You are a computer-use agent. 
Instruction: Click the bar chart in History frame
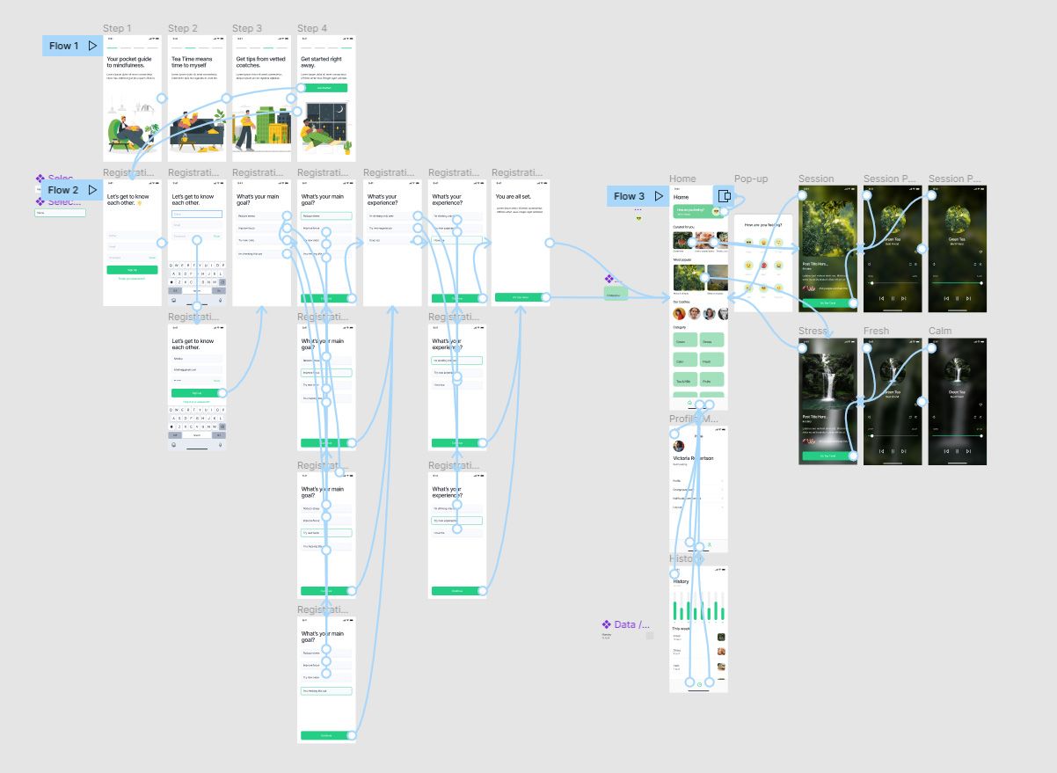click(698, 606)
